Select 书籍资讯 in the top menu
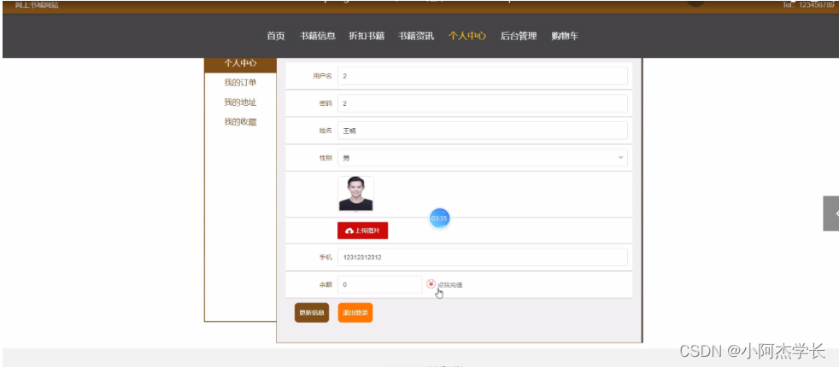This screenshot has width=839, height=367. click(x=416, y=36)
